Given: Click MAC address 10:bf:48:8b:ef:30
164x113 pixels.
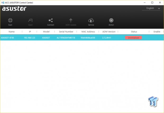Looking at the screenshot, I should [x=88, y=38].
